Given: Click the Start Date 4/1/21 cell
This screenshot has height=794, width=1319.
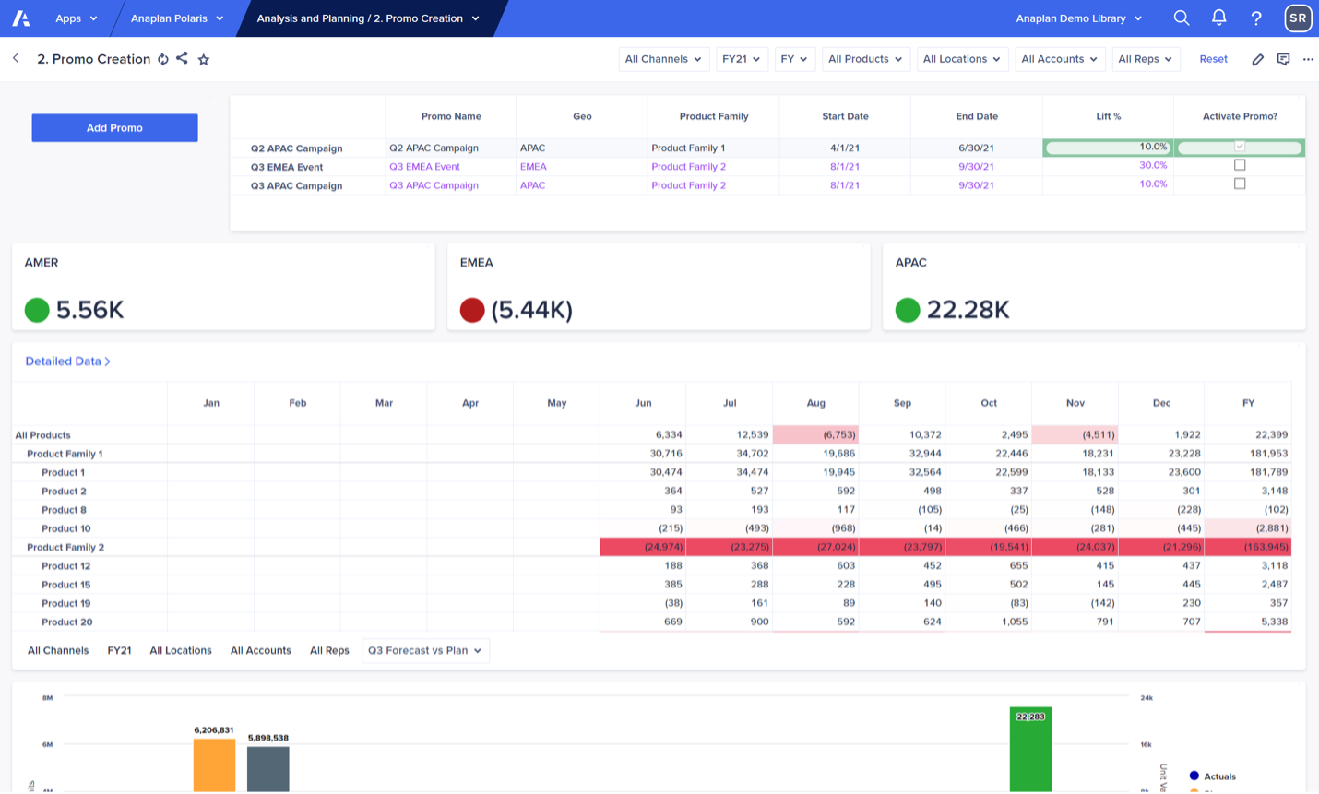Looking at the screenshot, I should (845, 148).
